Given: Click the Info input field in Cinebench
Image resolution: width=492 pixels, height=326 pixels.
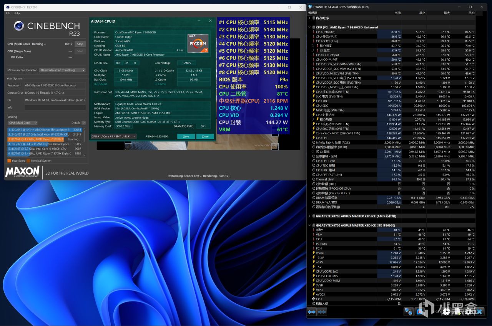Looking at the screenshot, I should (55, 108).
